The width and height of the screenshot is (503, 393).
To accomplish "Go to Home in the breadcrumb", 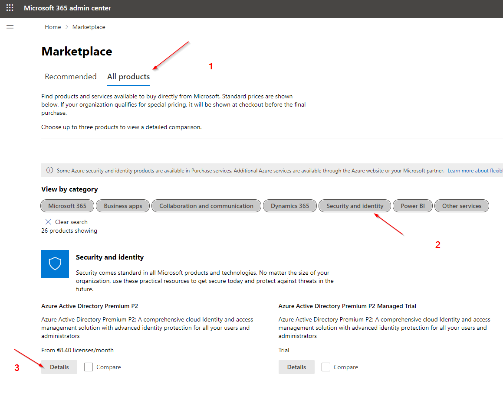I will pos(53,27).
